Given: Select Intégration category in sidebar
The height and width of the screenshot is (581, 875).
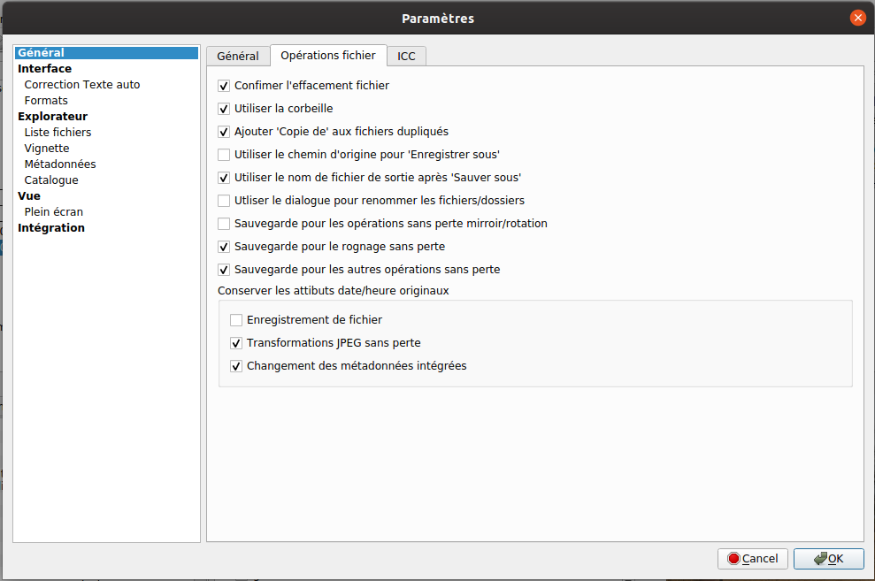Looking at the screenshot, I should click(x=51, y=228).
